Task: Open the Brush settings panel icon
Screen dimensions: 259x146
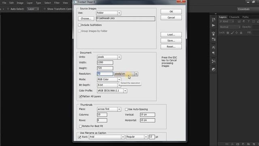Action: tap(213, 39)
